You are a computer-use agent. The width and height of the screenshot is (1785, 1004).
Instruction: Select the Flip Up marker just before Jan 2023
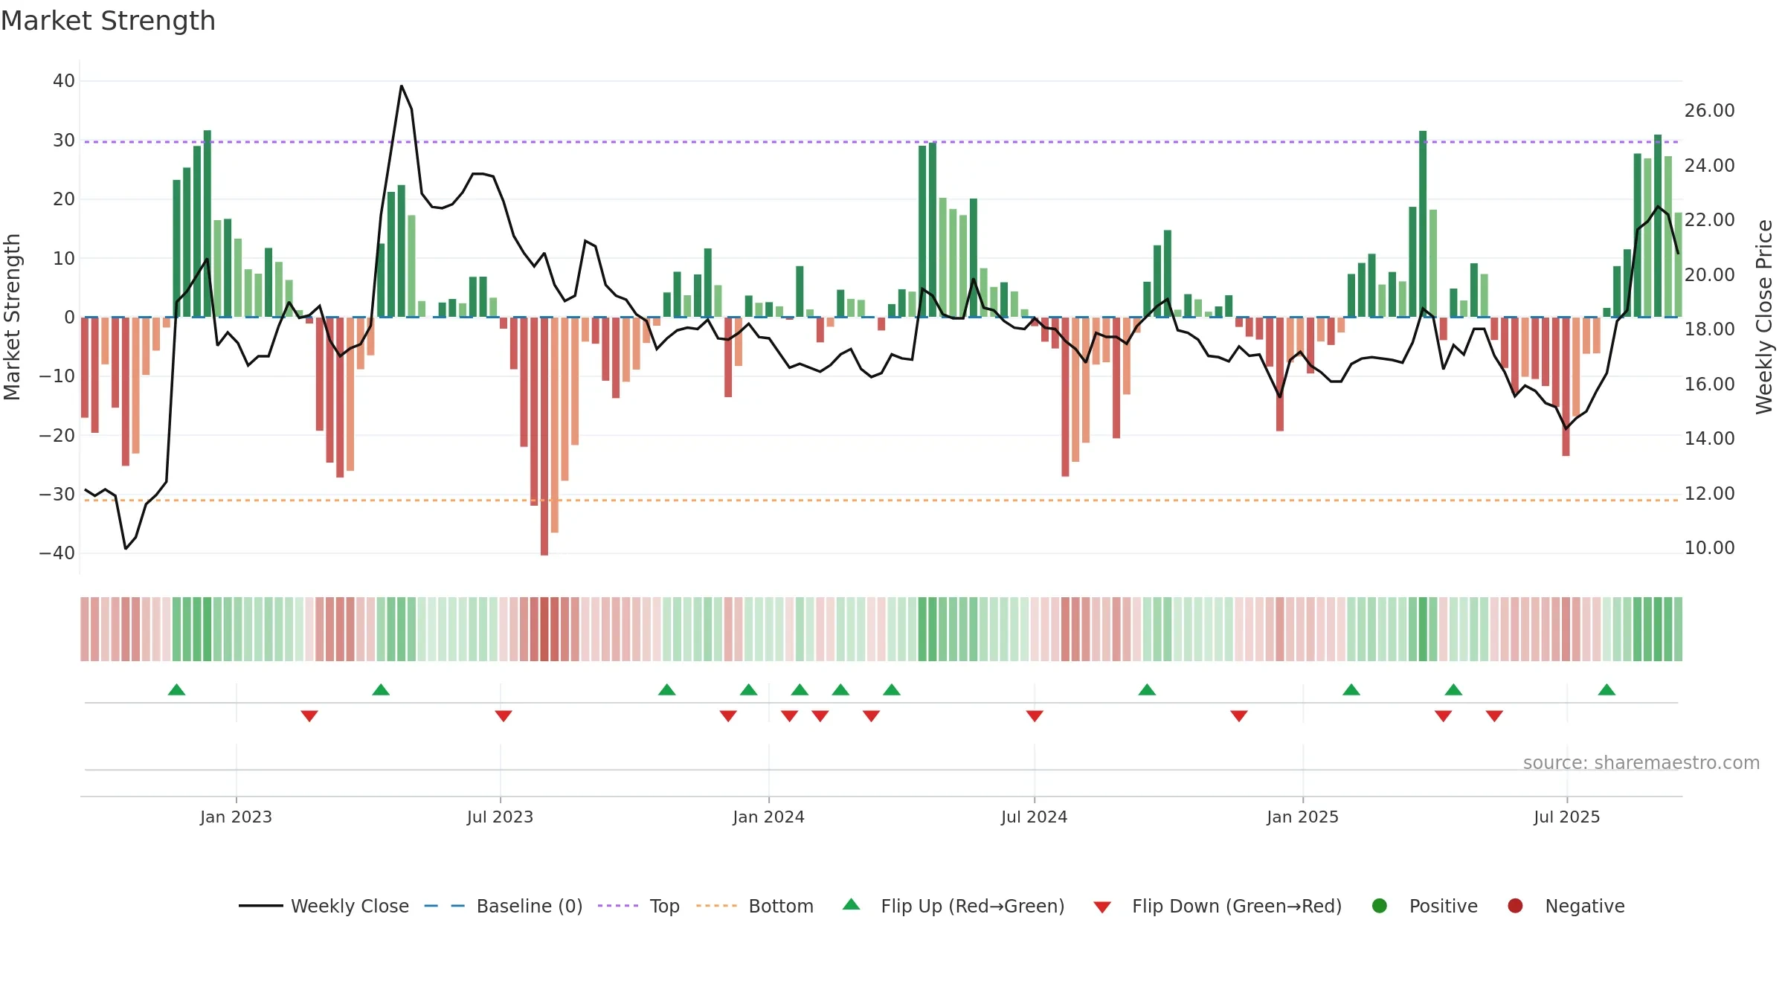[x=176, y=690]
